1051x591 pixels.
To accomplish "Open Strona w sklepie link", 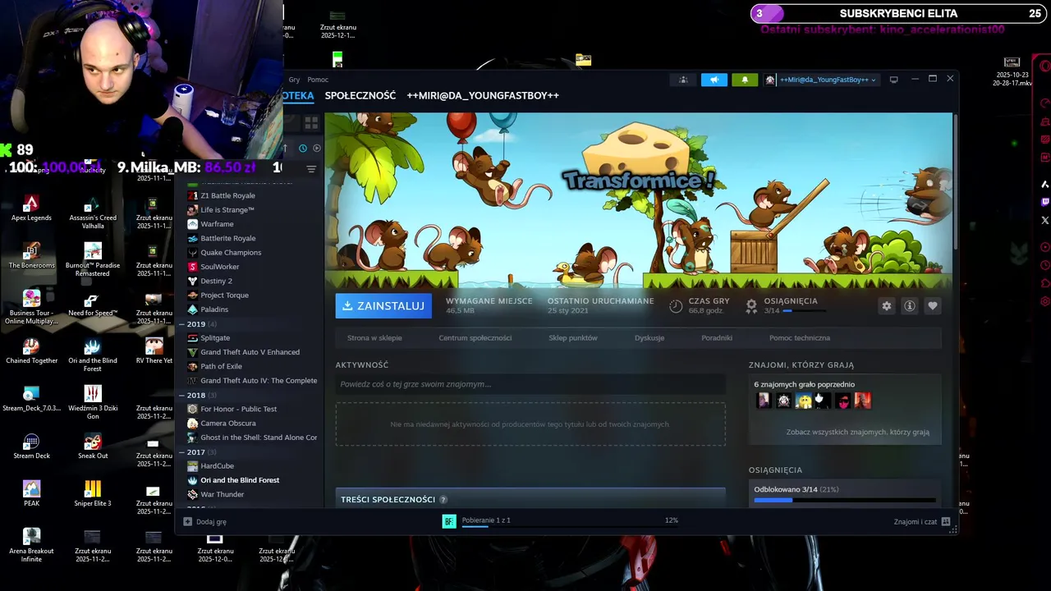I will (374, 337).
